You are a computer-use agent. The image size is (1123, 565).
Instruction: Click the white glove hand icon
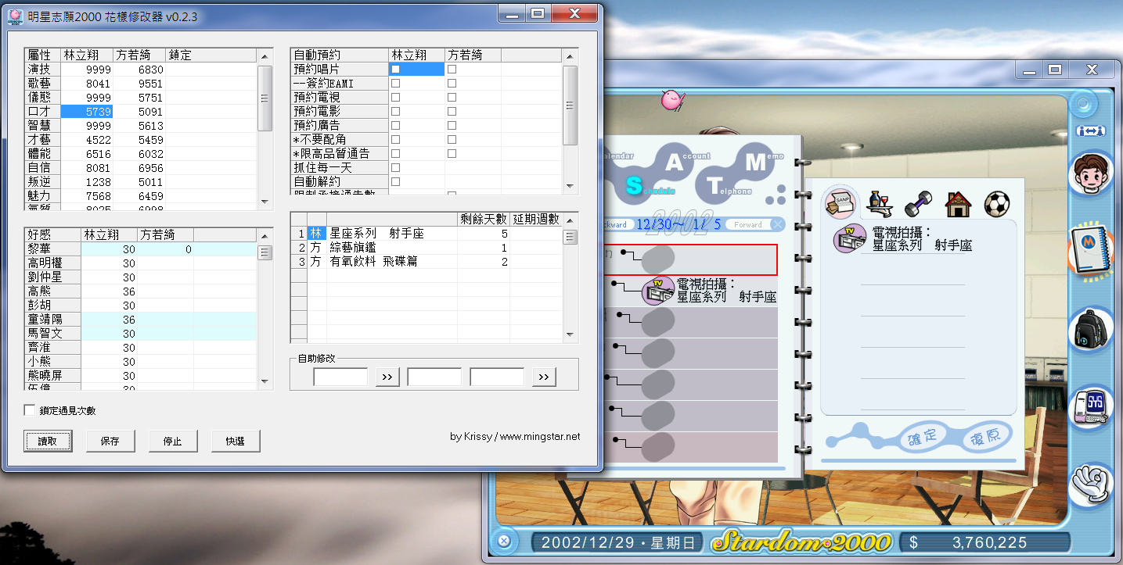[1091, 483]
